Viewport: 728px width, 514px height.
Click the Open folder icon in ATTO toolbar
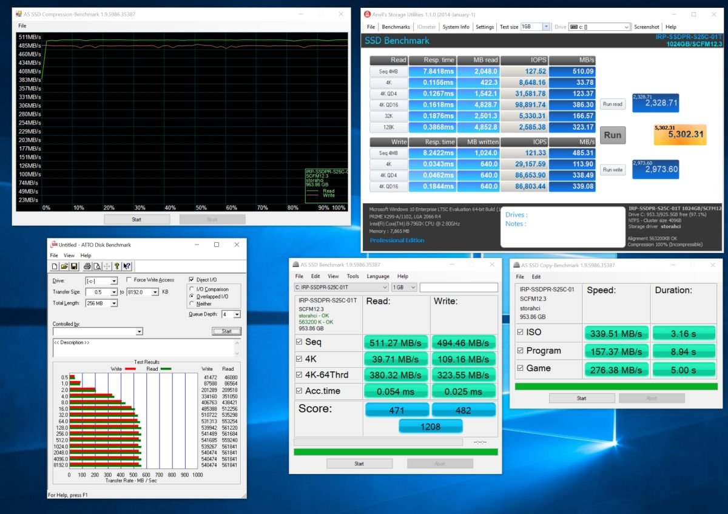(64, 266)
